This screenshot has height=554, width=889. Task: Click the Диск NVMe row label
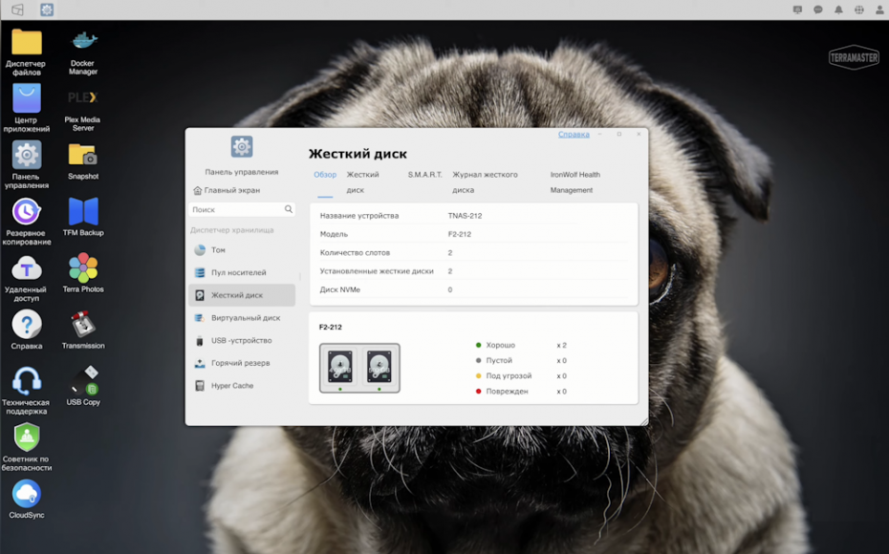339,289
